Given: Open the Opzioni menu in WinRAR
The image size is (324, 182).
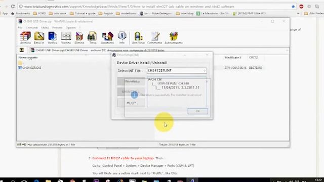Looking at the screenshot, I should 71,27.
